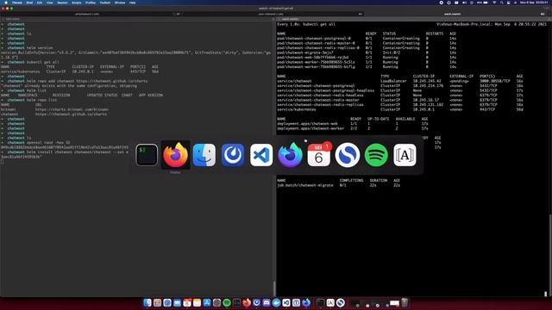Click Visual Studio Code icon in the Dock
Screen dimensions: 552x310
(286, 302)
